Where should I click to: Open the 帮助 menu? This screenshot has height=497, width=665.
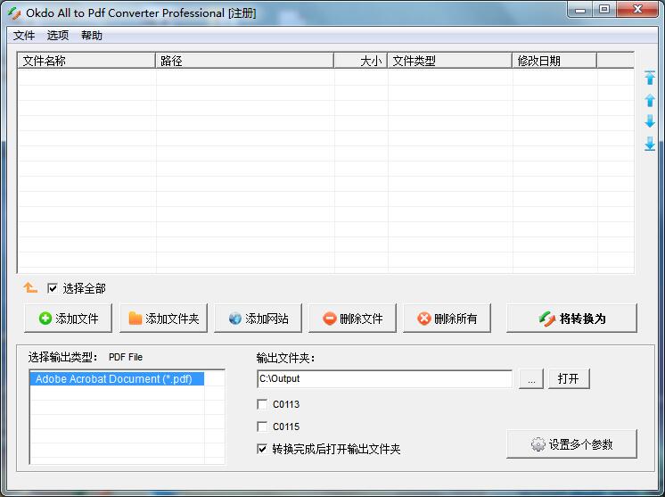(92, 35)
